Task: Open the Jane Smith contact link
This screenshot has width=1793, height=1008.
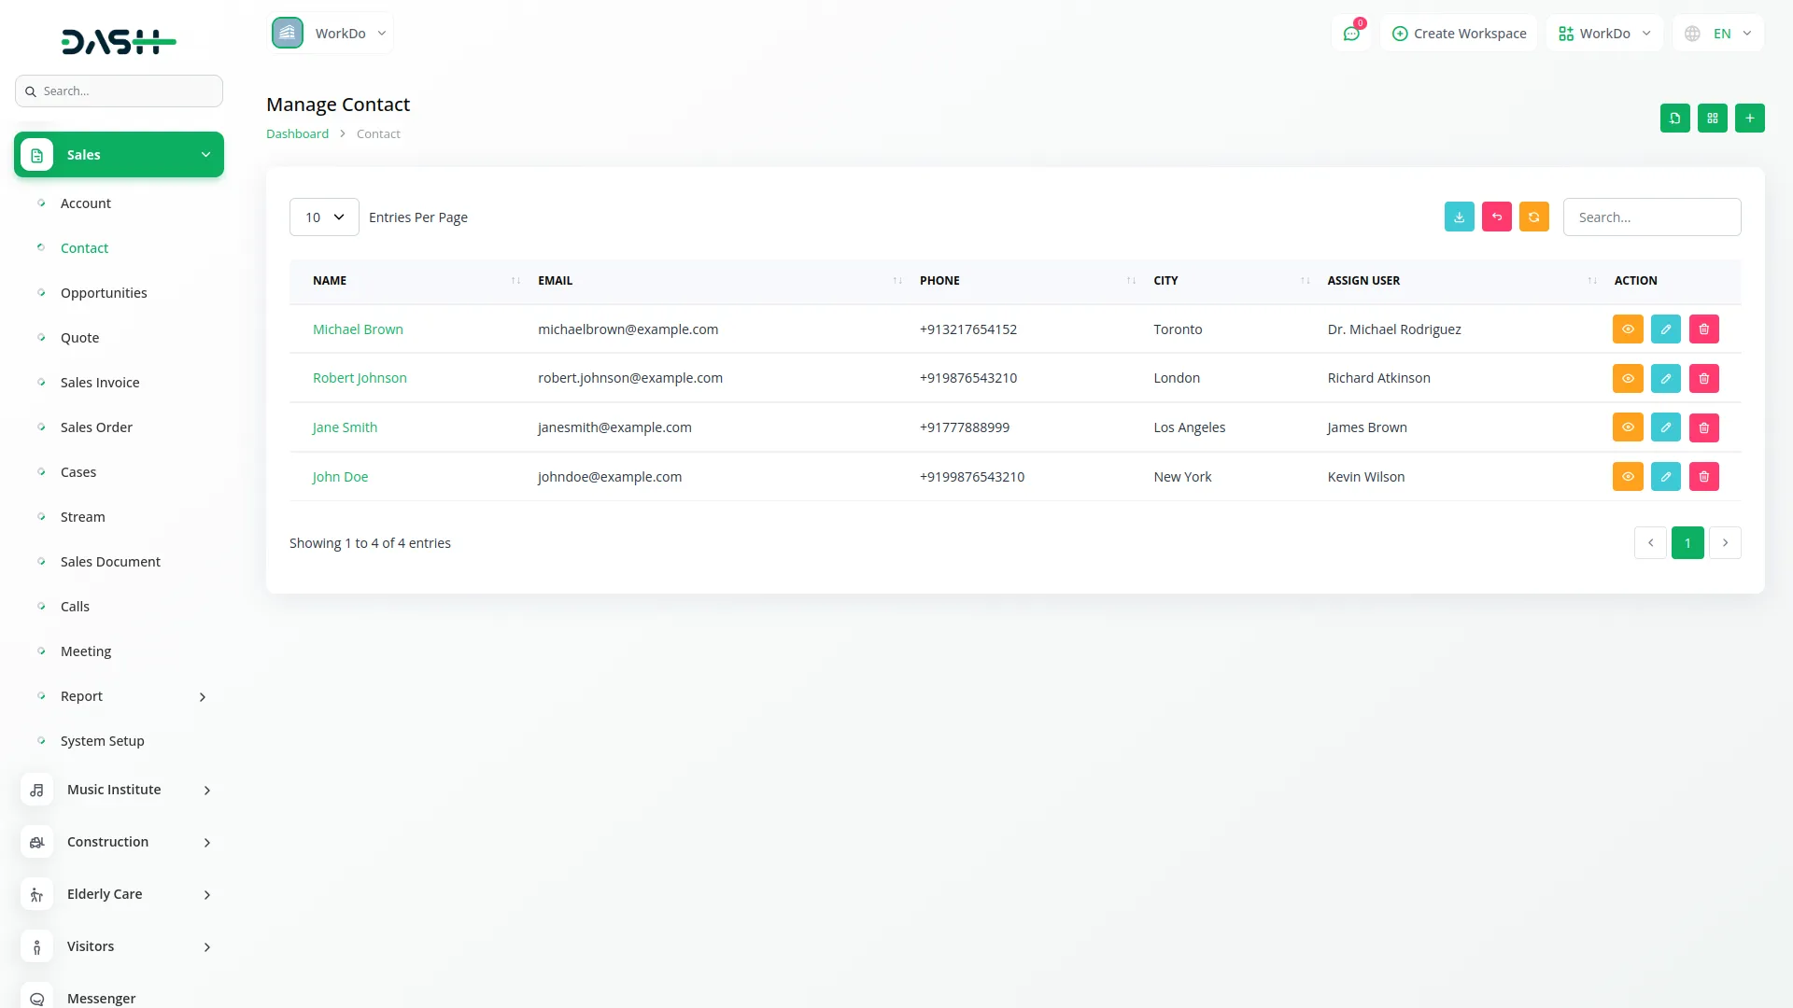Action: pyautogui.click(x=345, y=427)
